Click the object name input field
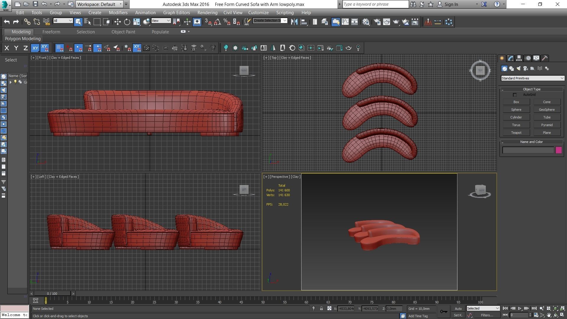This screenshot has height=319, width=567. pyautogui.click(x=528, y=150)
